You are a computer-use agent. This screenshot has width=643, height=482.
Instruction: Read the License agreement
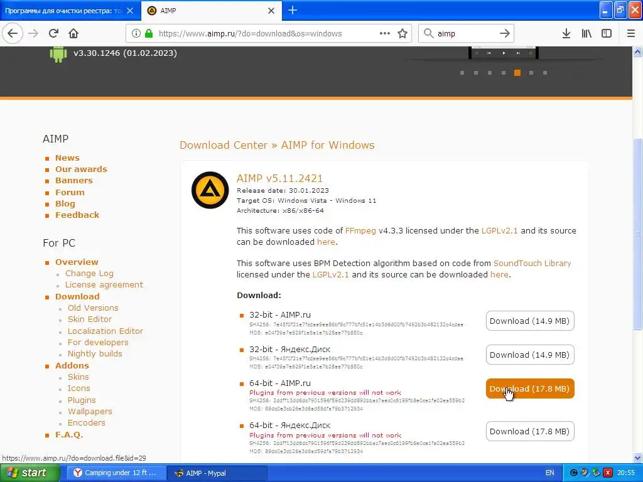[x=104, y=285]
